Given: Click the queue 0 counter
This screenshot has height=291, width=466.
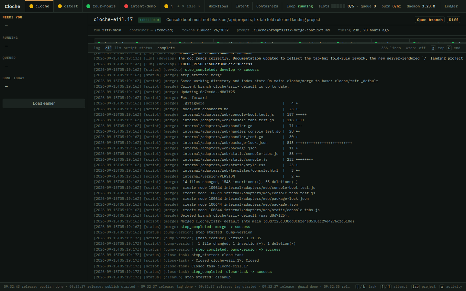Looking at the screenshot, I should [368, 6].
